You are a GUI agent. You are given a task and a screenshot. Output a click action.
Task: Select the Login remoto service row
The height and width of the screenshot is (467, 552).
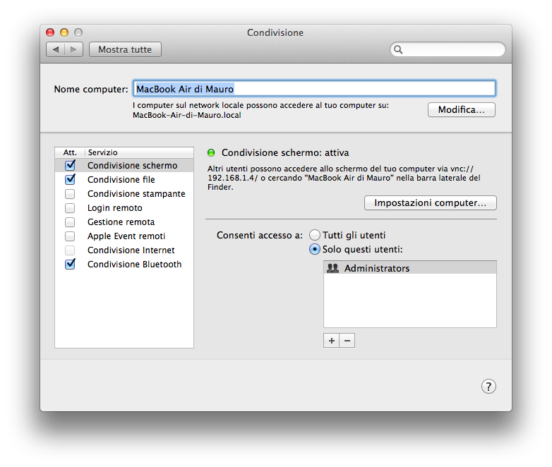[x=124, y=208]
